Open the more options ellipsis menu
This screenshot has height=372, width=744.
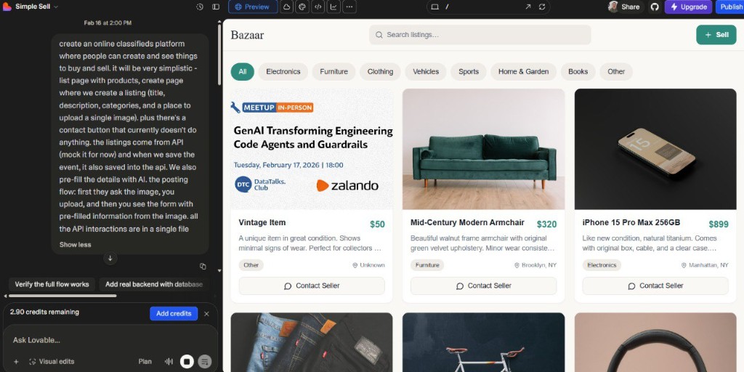(349, 7)
